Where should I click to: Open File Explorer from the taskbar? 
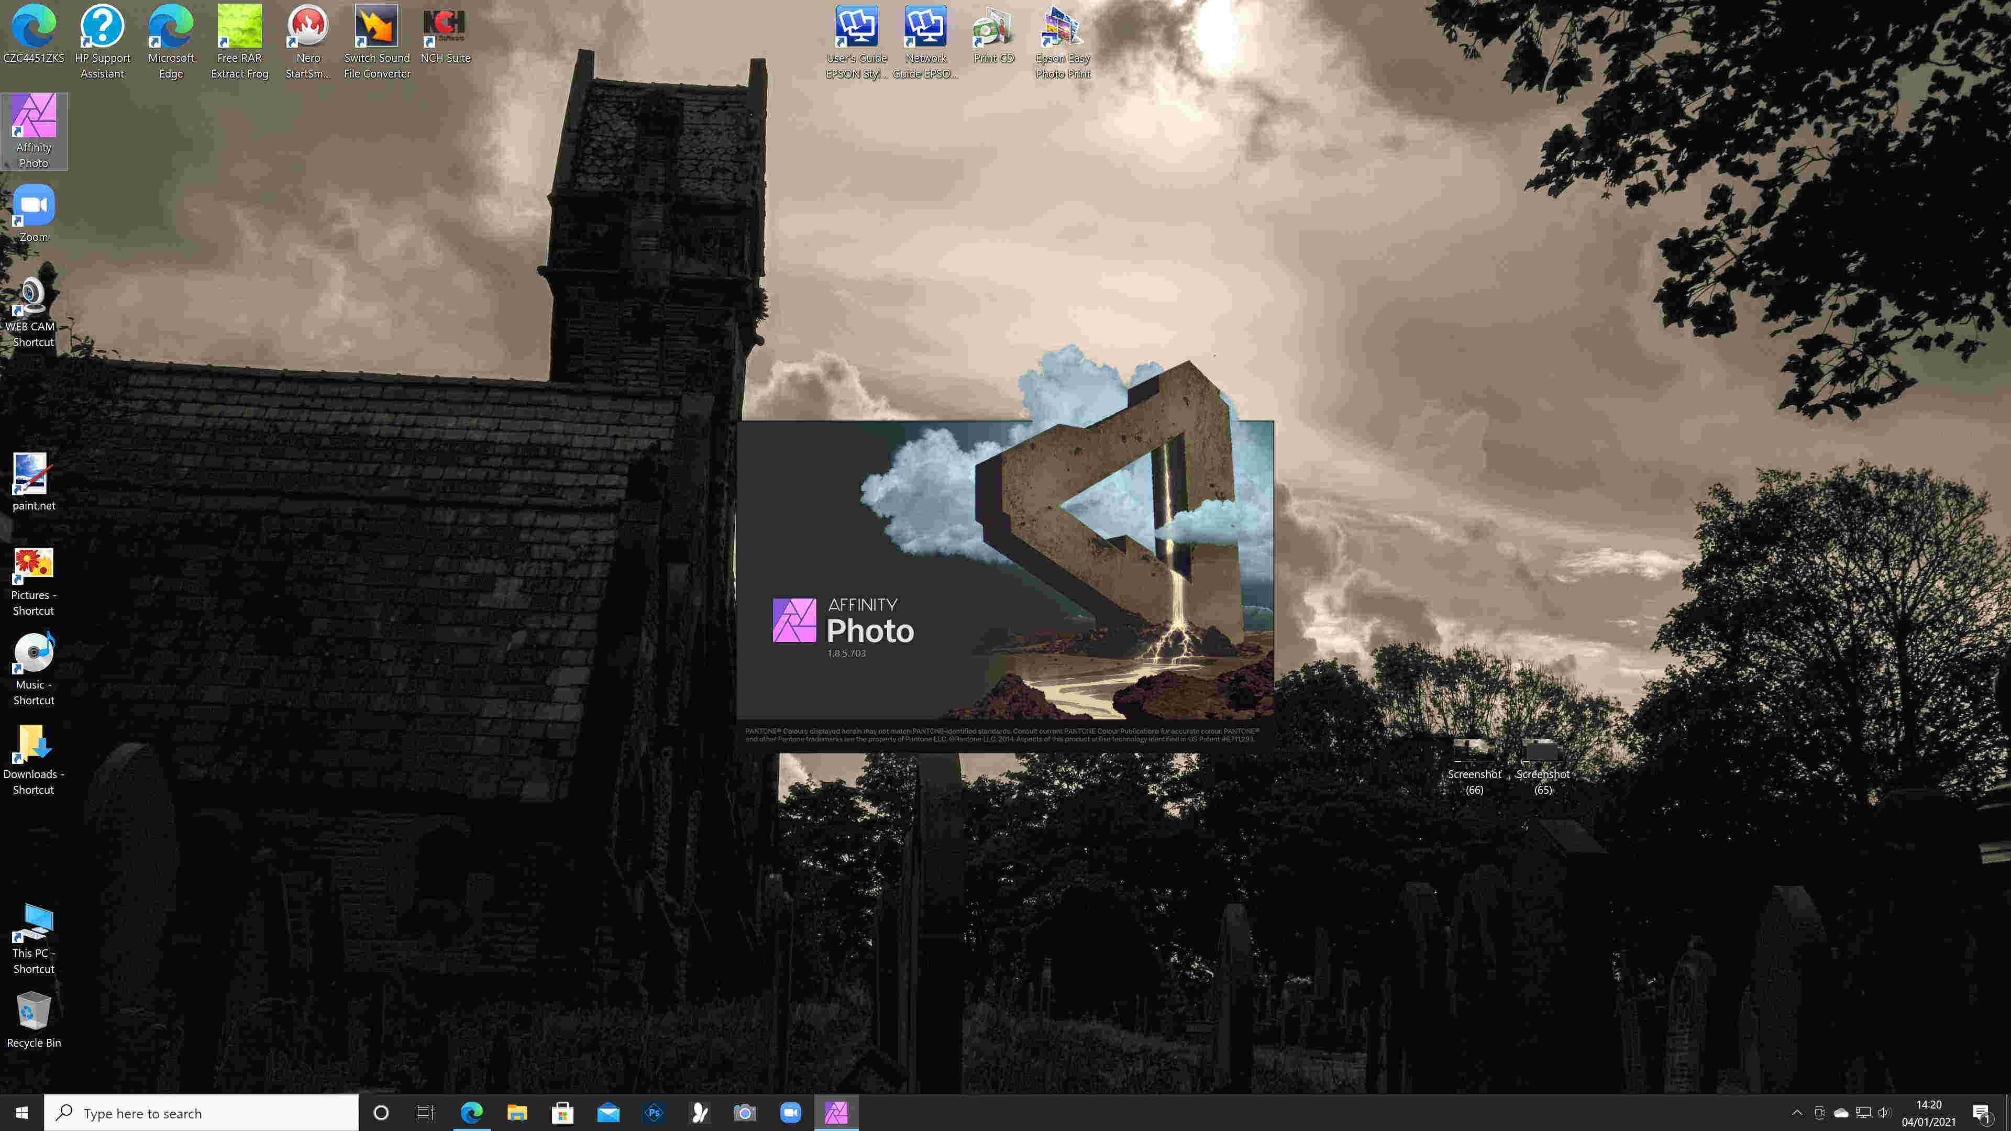(517, 1112)
